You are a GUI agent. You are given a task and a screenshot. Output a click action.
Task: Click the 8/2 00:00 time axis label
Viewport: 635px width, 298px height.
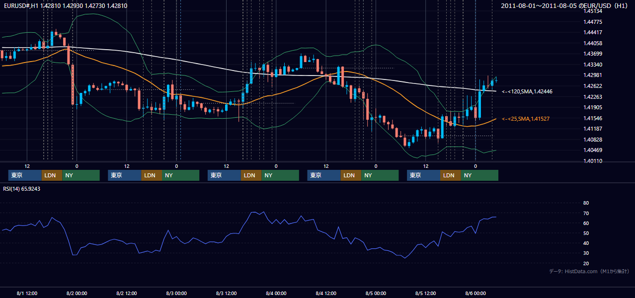tap(77, 294)
